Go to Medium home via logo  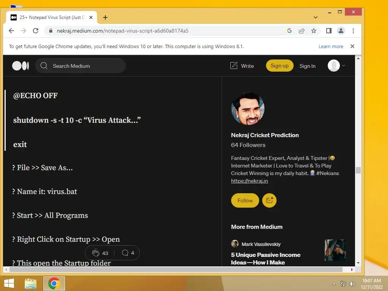click(x=20, y=66)
